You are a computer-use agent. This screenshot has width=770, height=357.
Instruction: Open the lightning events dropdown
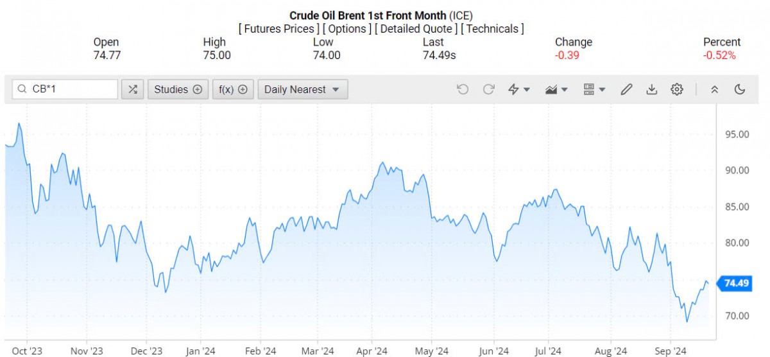[x=518, y=89]
